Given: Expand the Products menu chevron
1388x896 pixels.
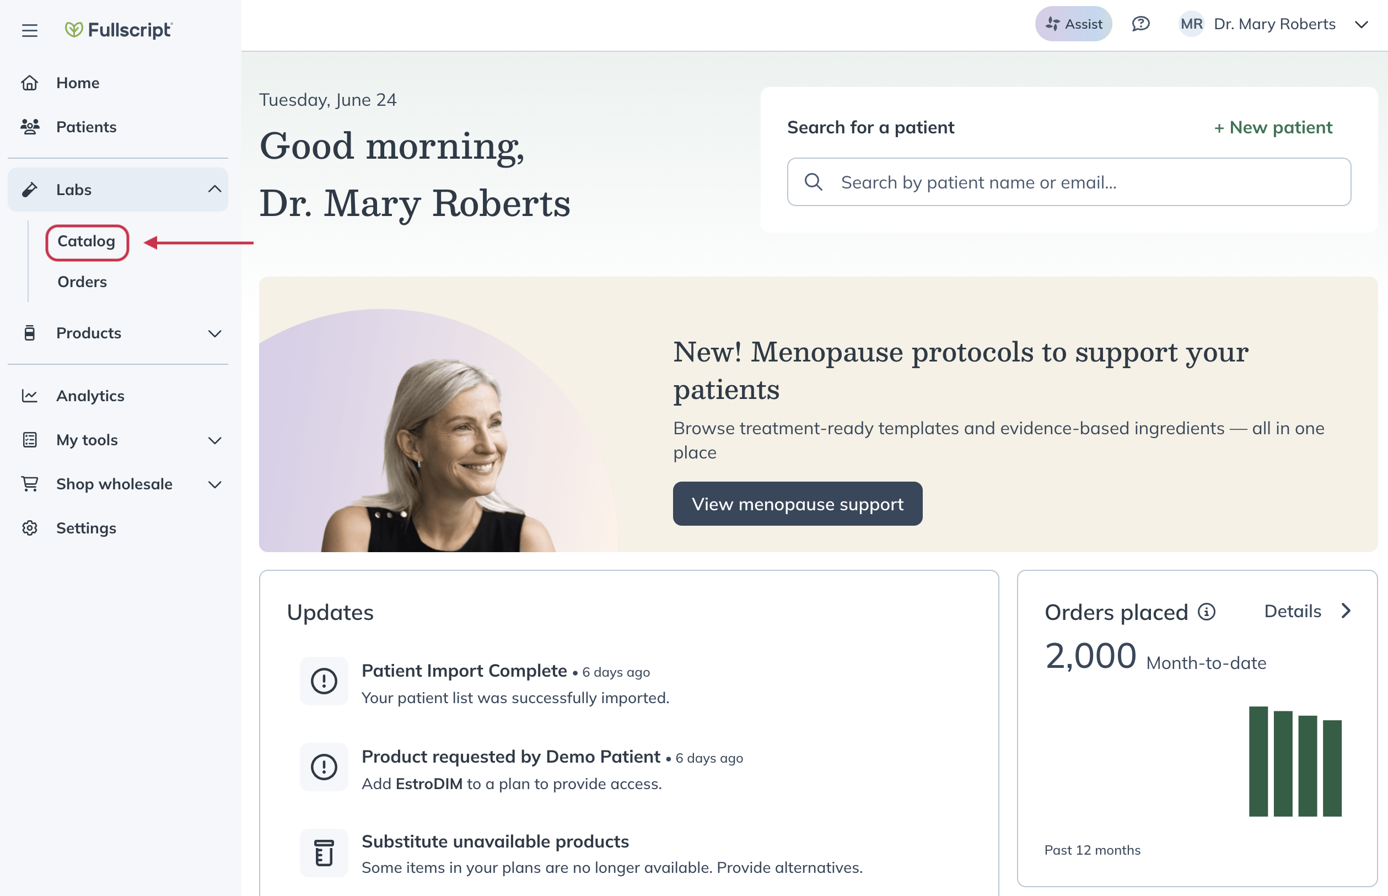Looking at the screenshot, I should coord(215,333).
